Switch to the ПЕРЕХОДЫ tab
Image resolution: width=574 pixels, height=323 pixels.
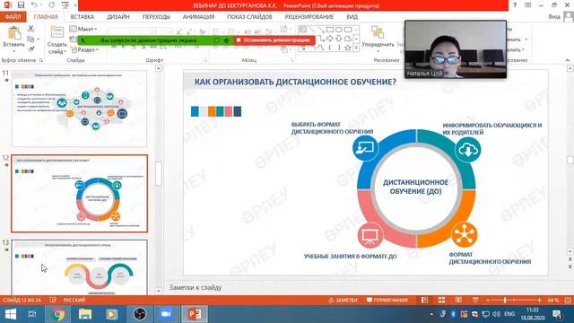tap(156, 17)
